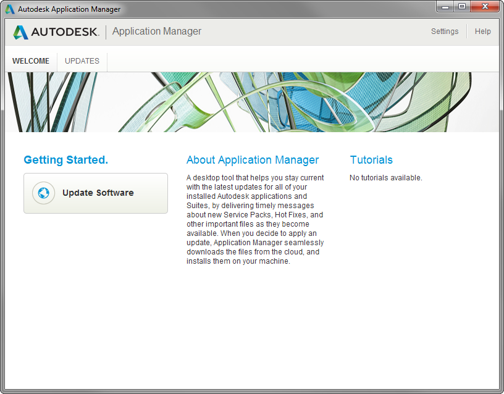Click the Tutorials heading

371,160
